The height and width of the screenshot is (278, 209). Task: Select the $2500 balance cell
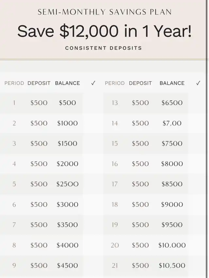pyautogui.click(x=67, y=184)
